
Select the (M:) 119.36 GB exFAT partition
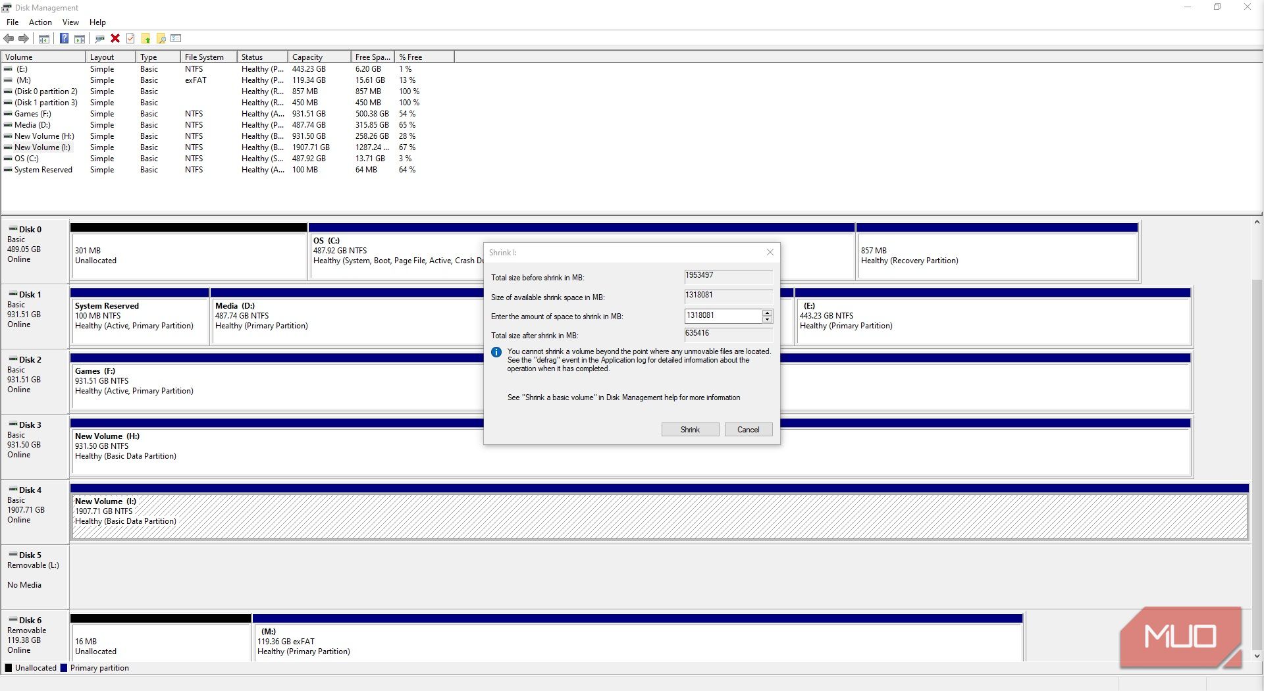tap(637, 638)
